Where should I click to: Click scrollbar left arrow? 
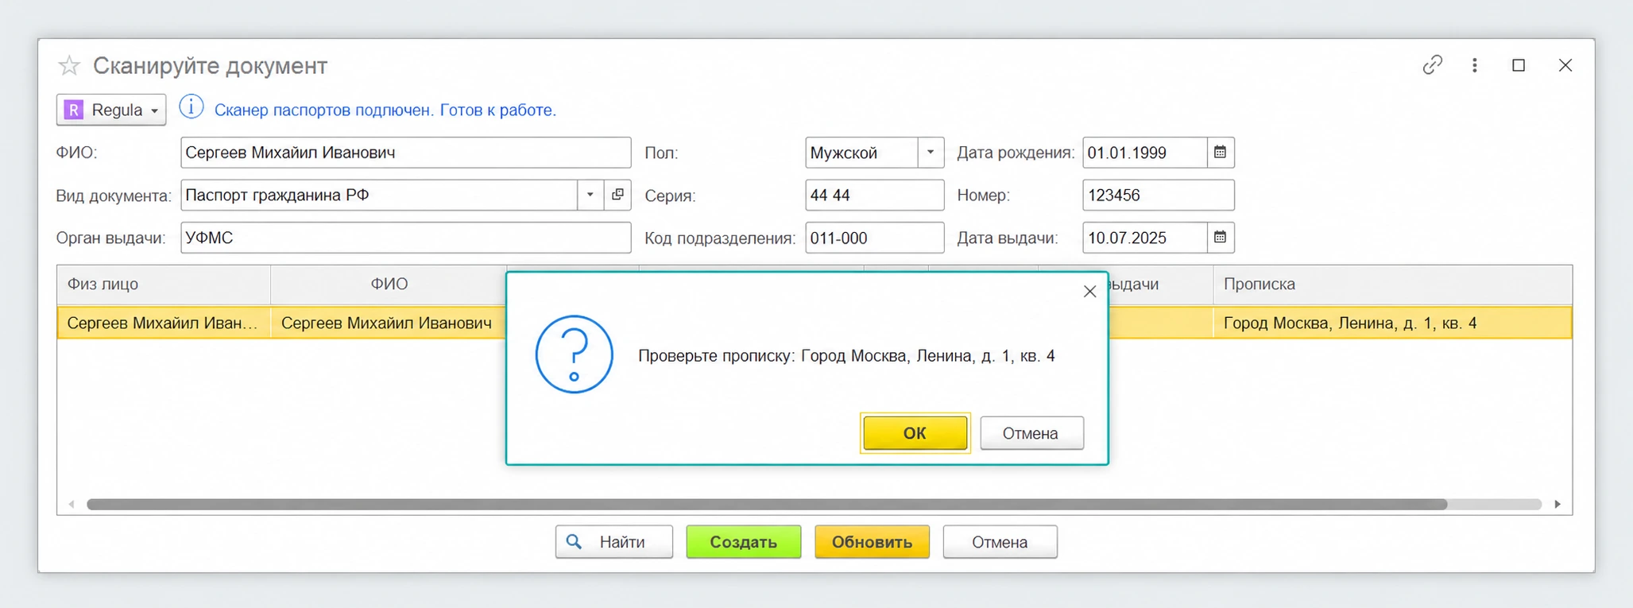[x=72, y=504]
